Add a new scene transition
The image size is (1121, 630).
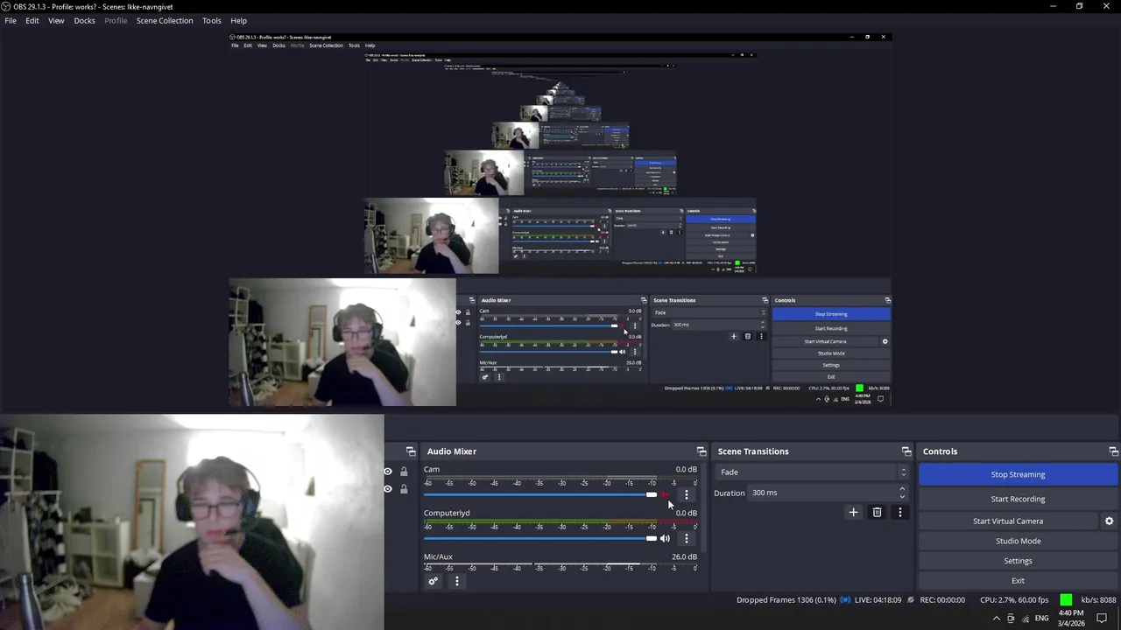click(853, 513)
